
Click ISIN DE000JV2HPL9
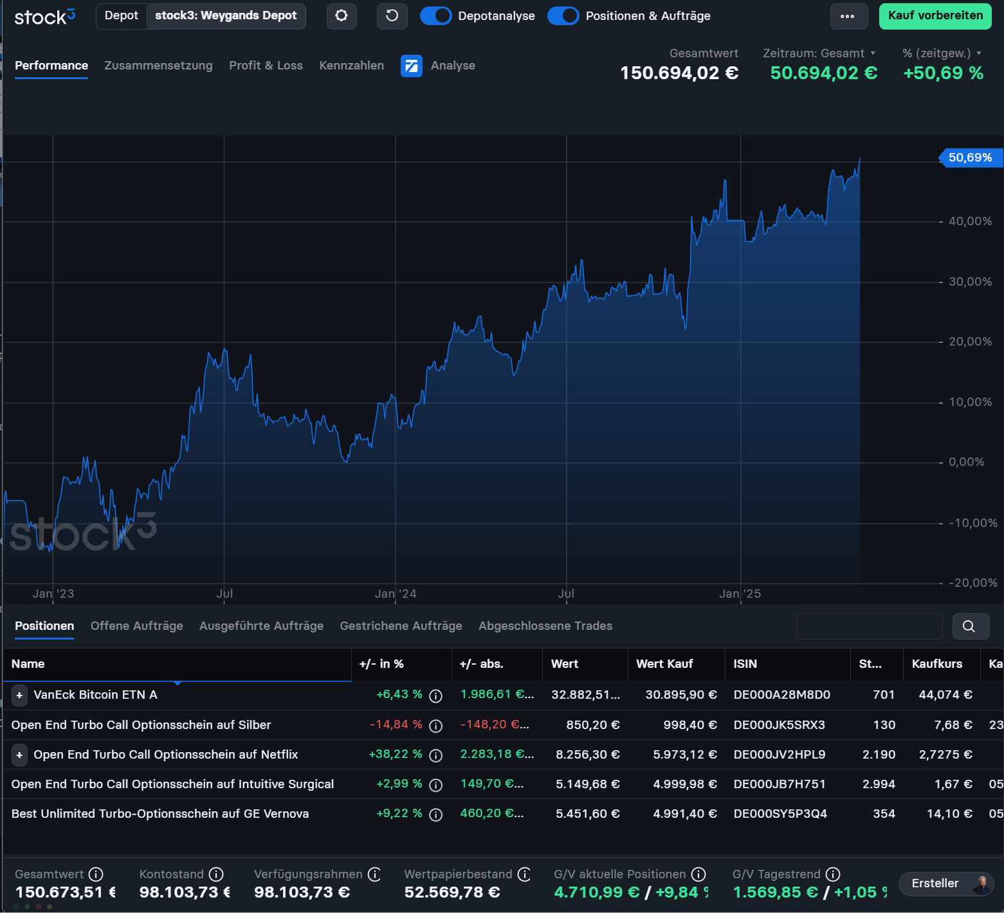(x=780, y=755)
